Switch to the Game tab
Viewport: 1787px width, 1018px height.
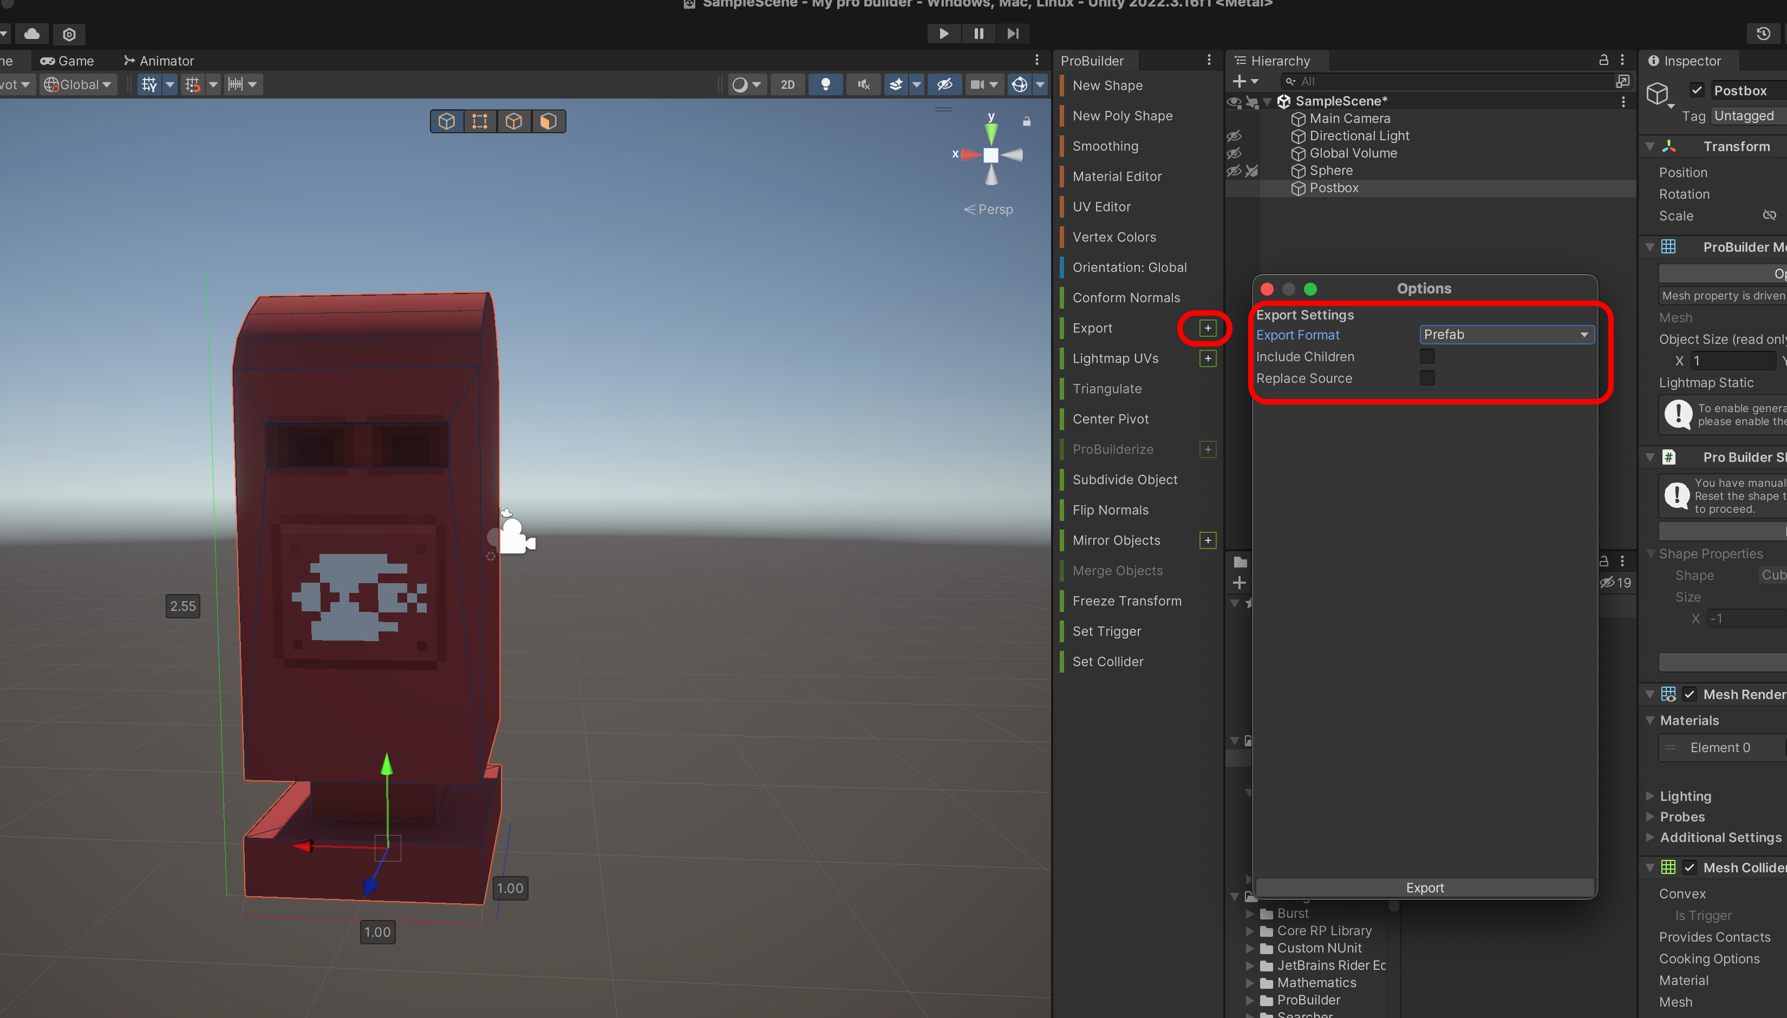click(x=67, y=61)
